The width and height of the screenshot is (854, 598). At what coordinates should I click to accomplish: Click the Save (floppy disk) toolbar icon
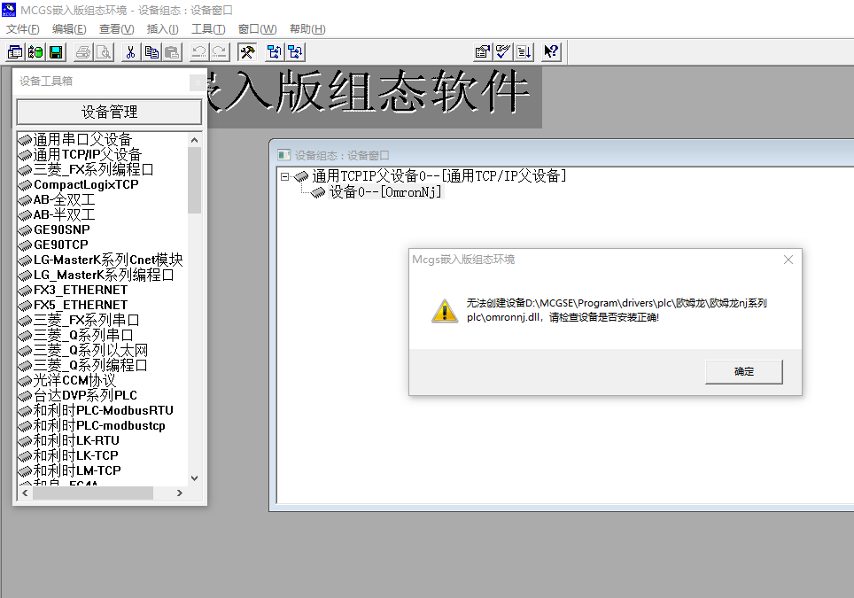[56, 52]
